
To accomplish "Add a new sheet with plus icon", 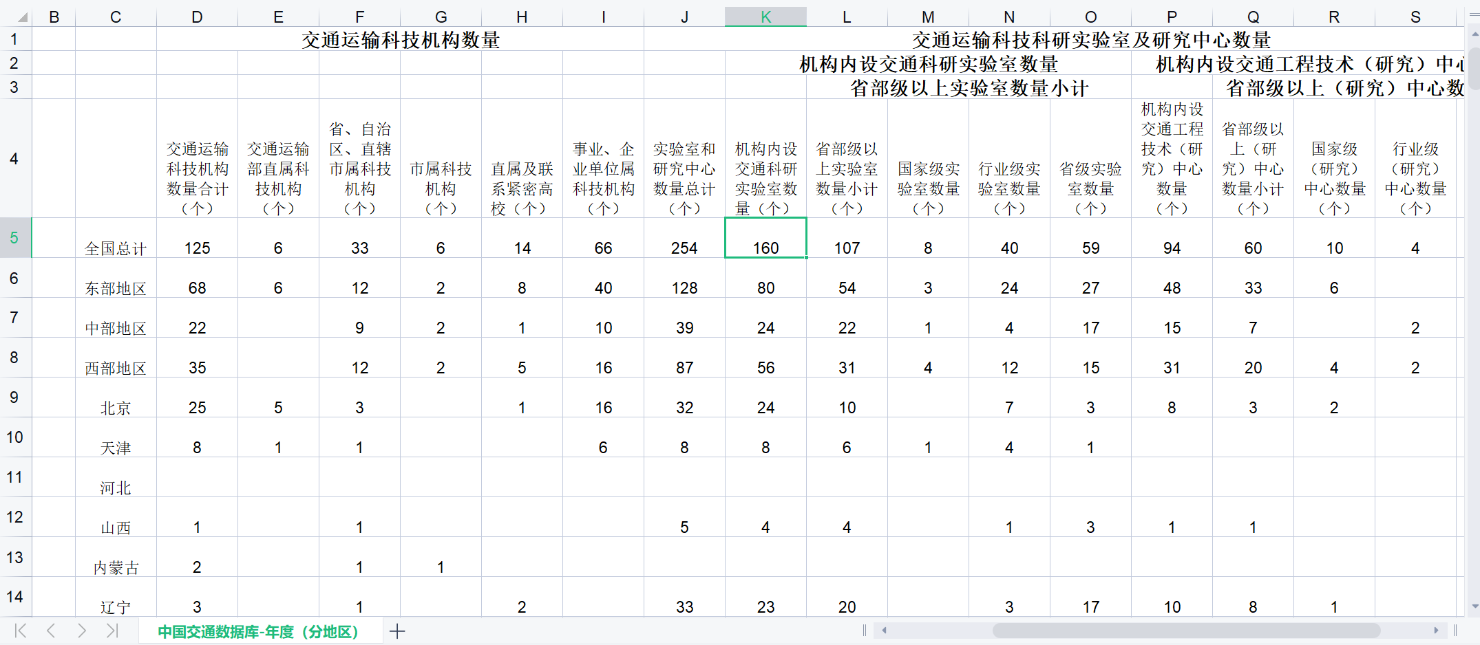I will [397, 631].
